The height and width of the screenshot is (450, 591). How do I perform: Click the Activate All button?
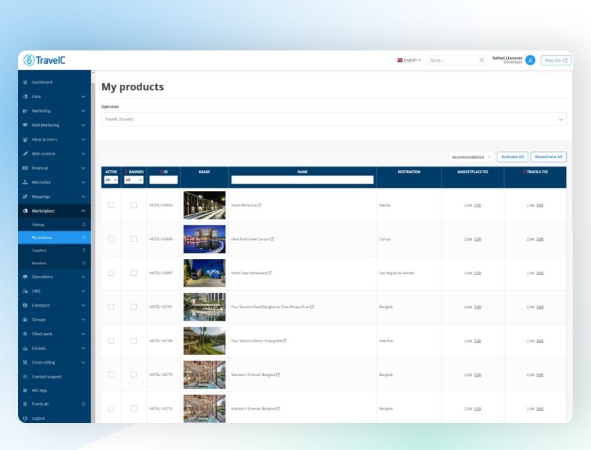click(x=512, y=157)
